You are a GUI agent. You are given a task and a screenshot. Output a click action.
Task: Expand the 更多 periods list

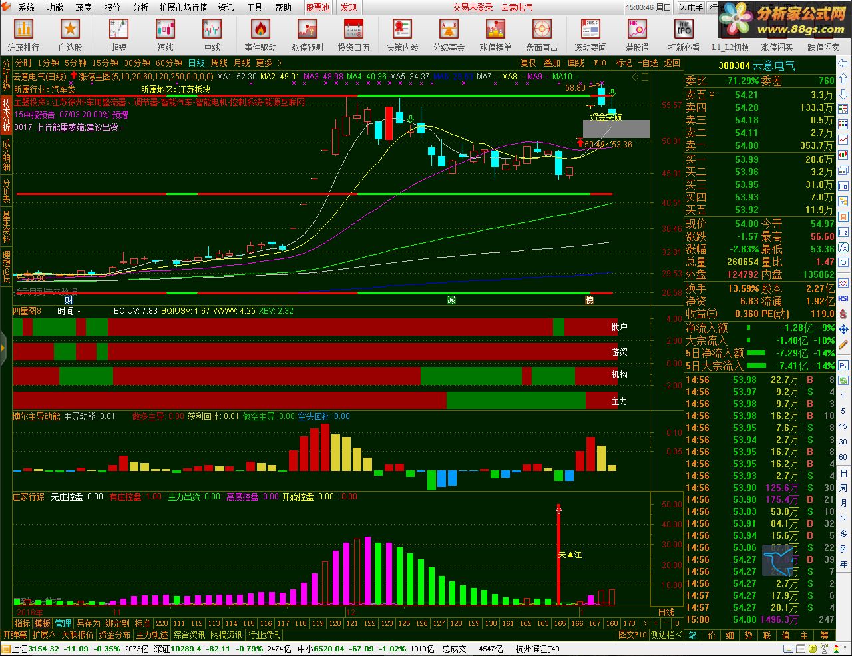[268, 63]
